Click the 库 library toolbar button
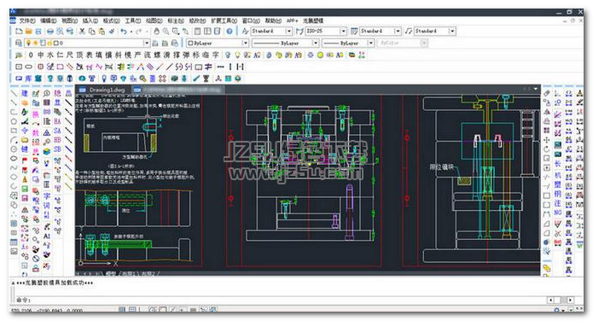Image resolution: width=593 pixels, height=321 pixels. pyautogui.click(x=28, y=79)
